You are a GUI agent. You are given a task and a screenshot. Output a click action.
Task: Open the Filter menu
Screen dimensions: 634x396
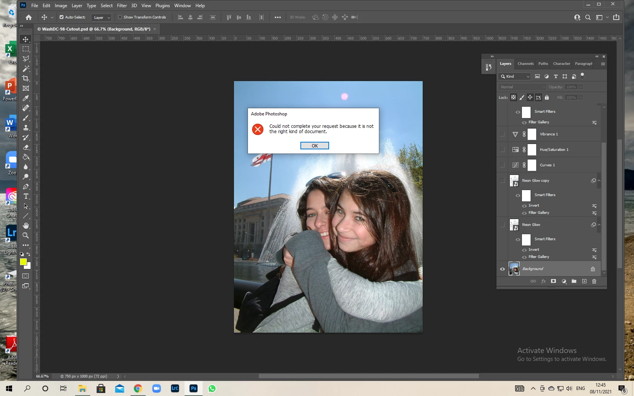click(122, 6)
